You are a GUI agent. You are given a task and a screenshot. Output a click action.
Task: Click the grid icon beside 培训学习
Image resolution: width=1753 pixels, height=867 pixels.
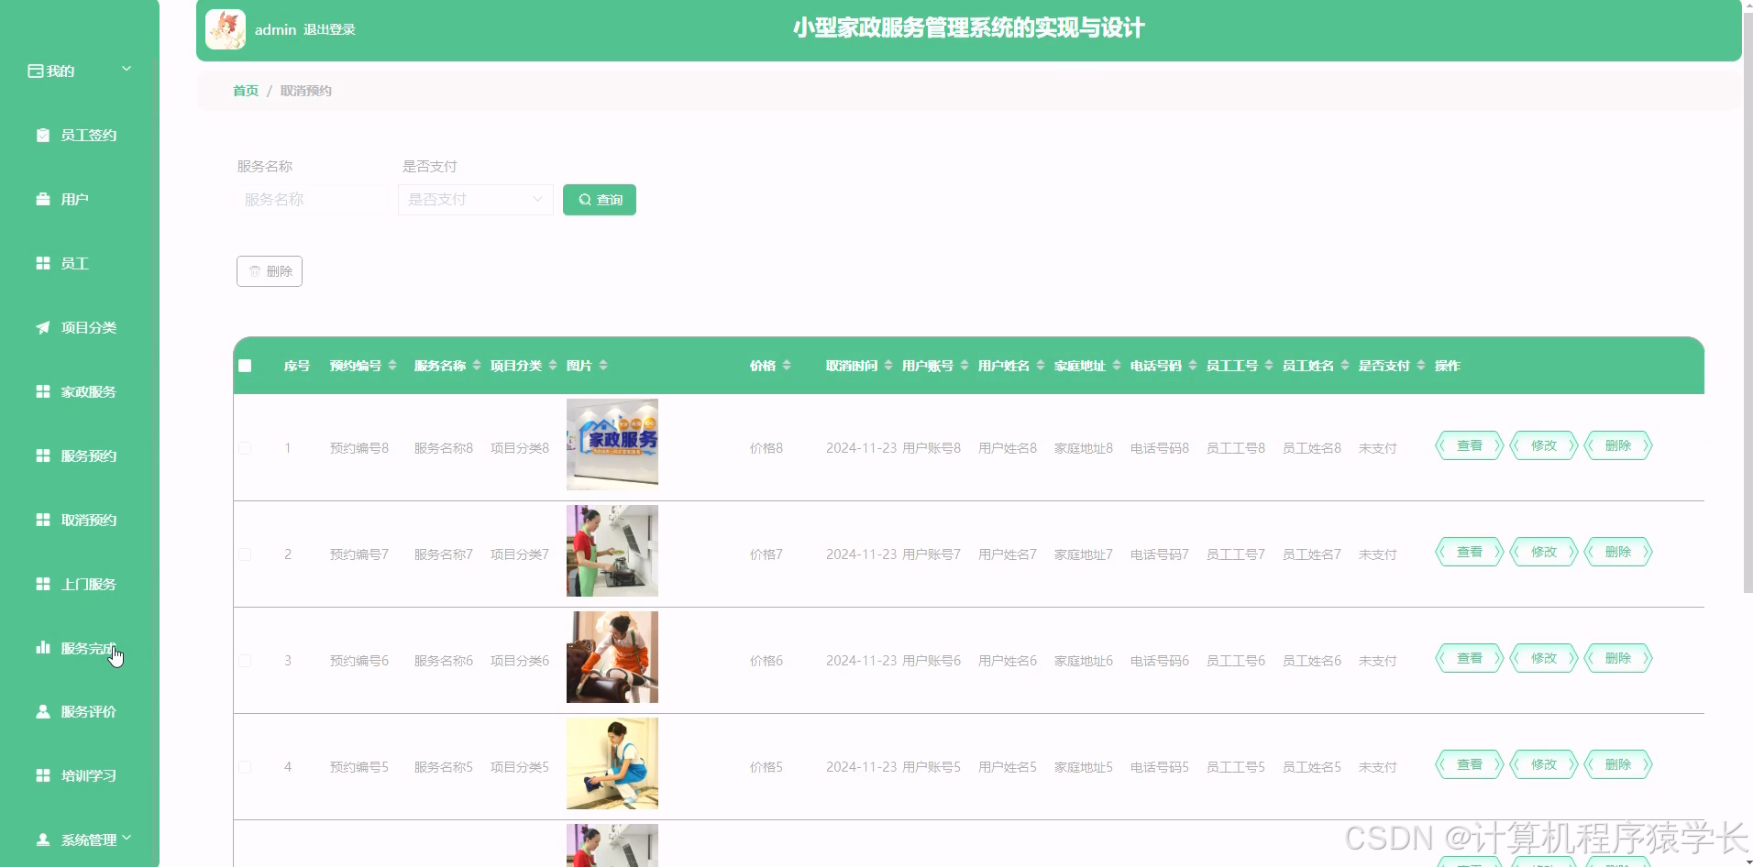[43, 775]
